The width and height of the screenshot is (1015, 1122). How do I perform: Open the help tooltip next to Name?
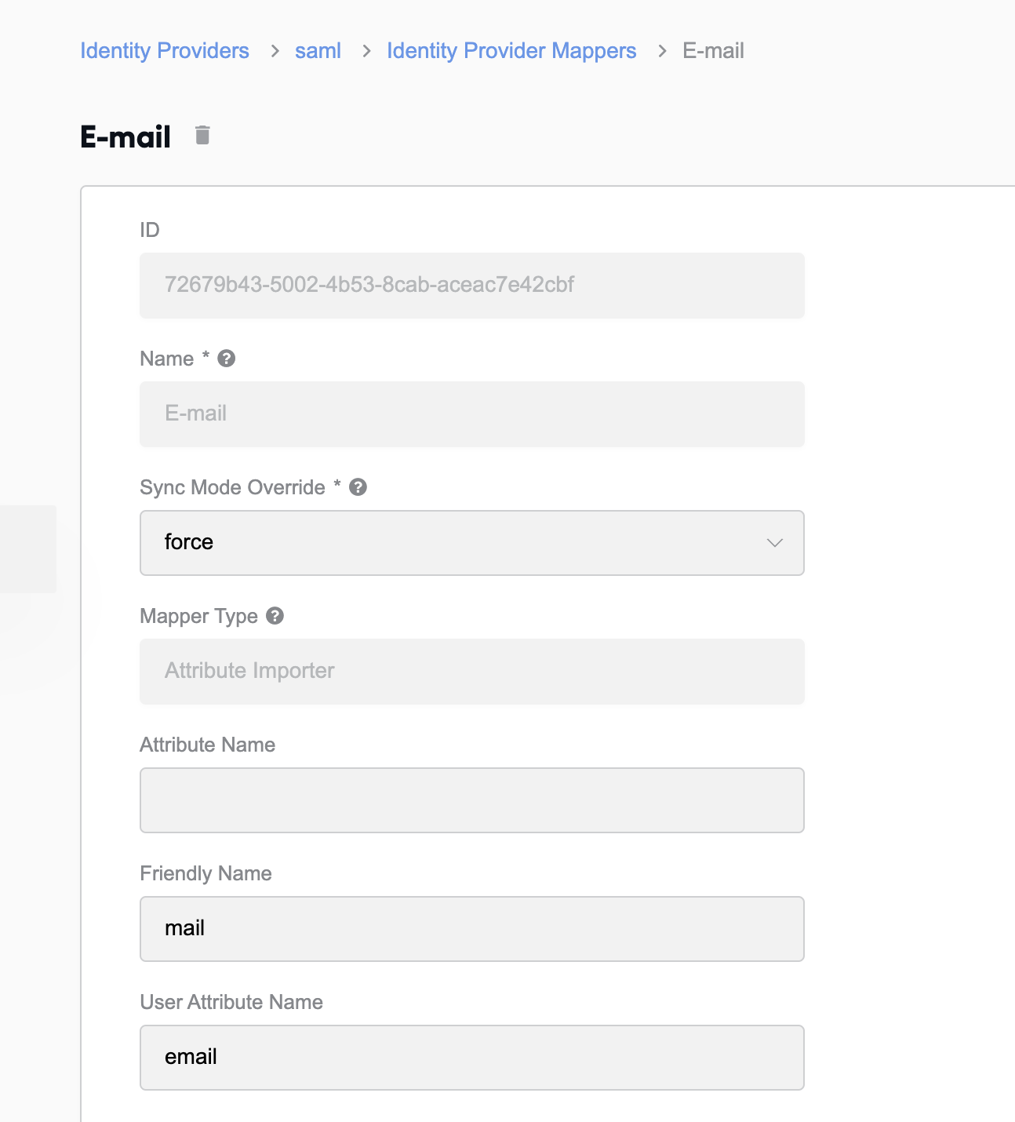pos(227,359)
